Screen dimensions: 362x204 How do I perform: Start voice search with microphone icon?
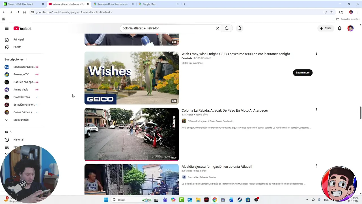click(240, 28)
